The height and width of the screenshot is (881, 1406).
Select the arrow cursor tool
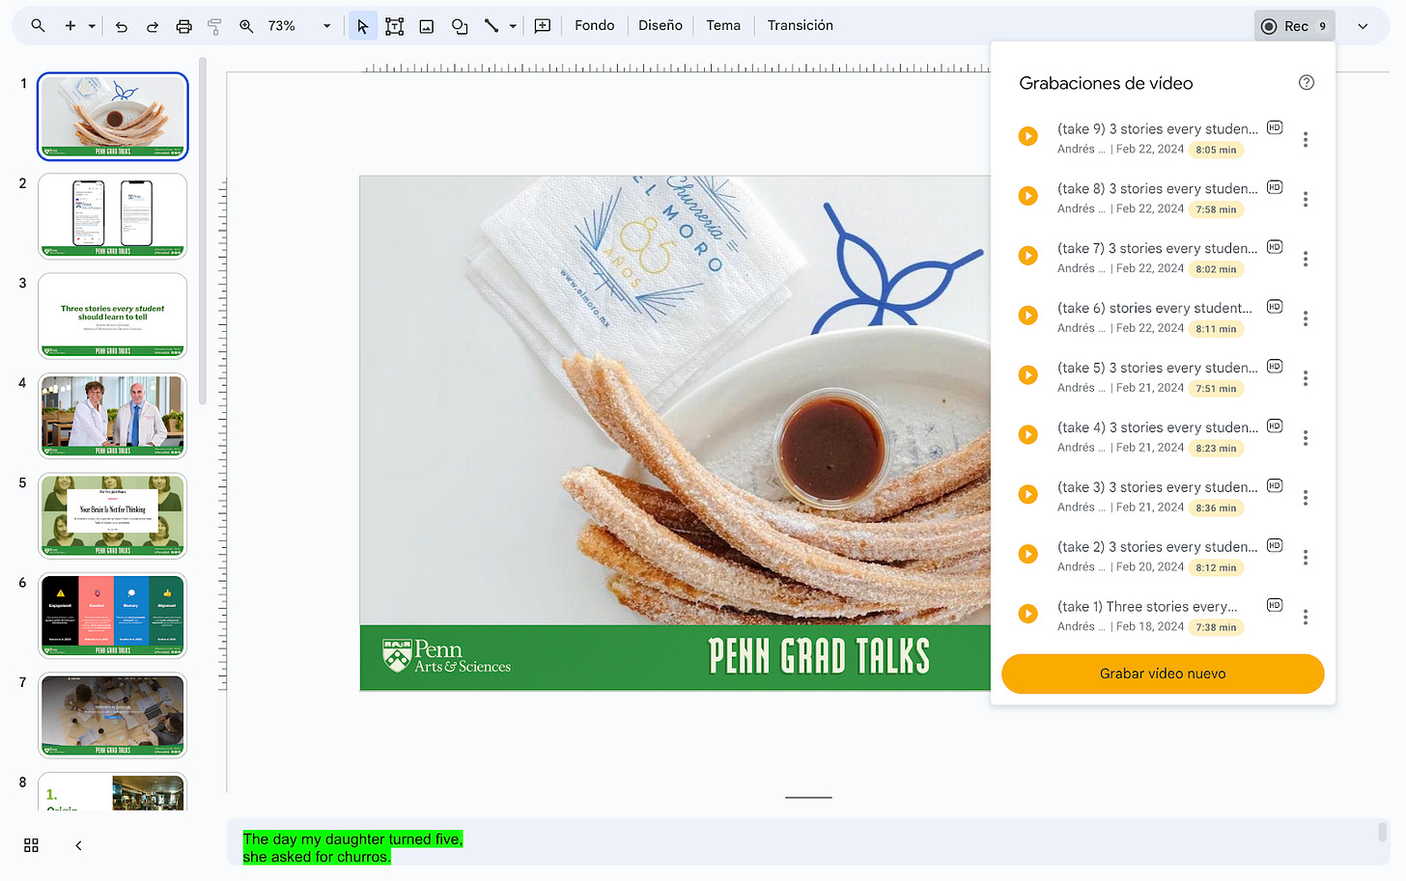click(x=362, y=26)
